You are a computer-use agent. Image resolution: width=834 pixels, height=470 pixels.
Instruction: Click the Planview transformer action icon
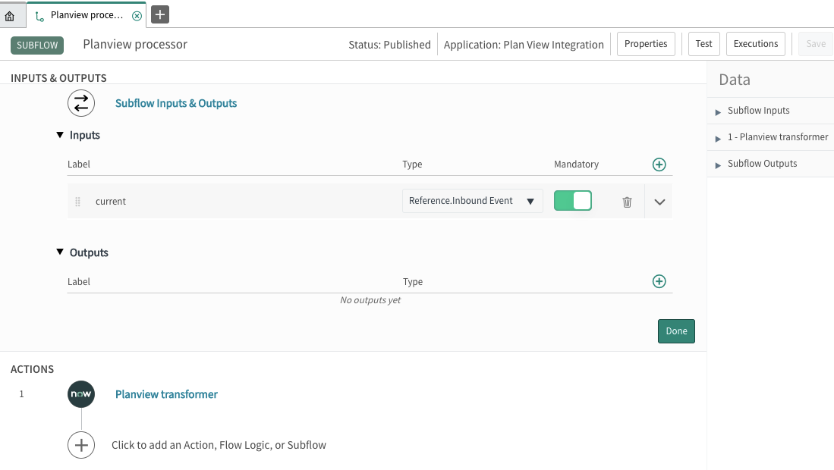coord(81,394)
